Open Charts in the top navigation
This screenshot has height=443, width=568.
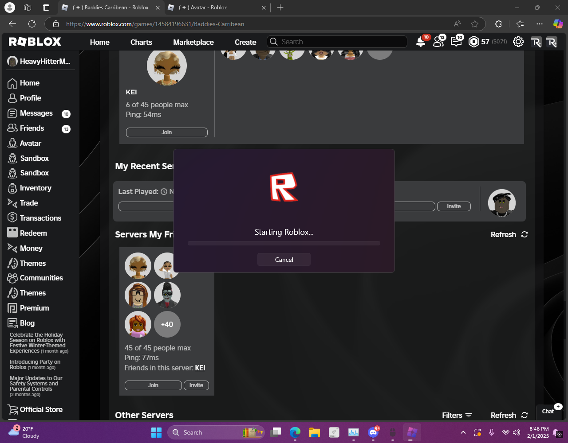(x=141, y=42)
